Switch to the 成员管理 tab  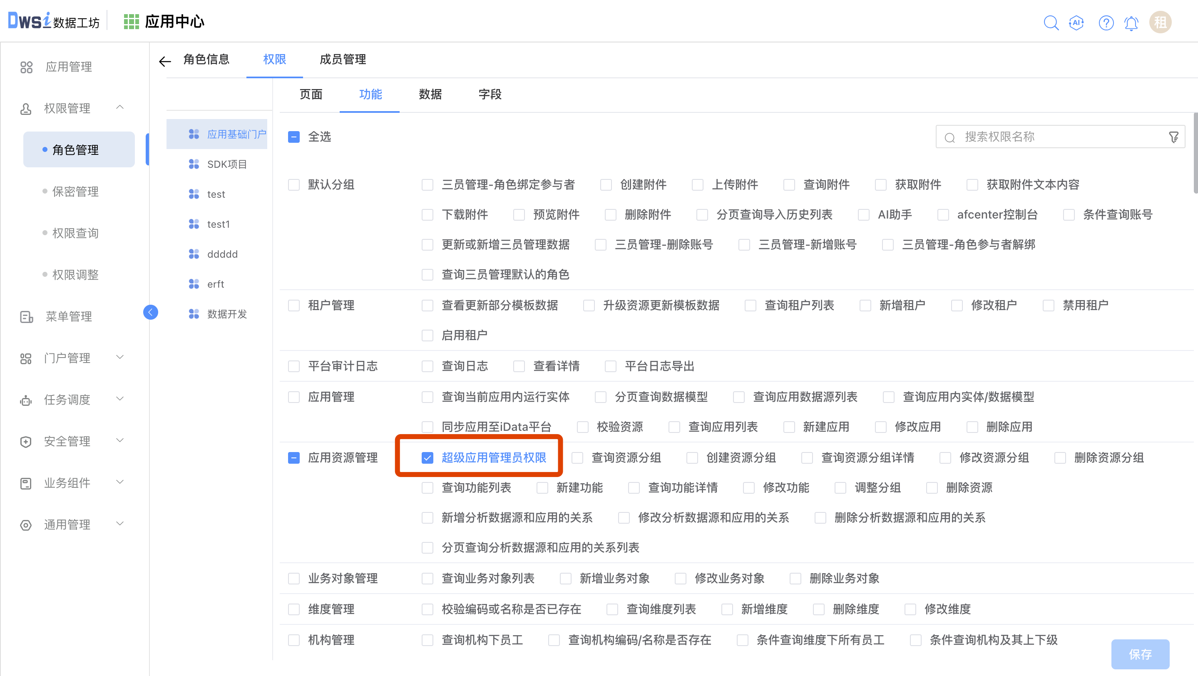point(343,60)
